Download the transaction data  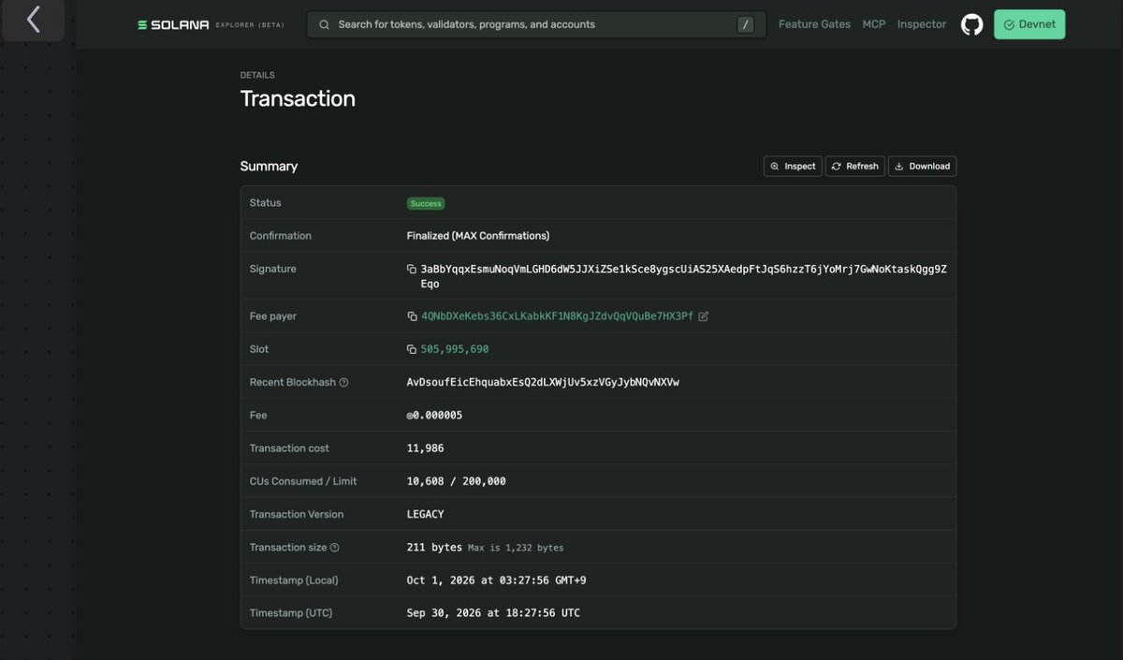coord(922,166)
